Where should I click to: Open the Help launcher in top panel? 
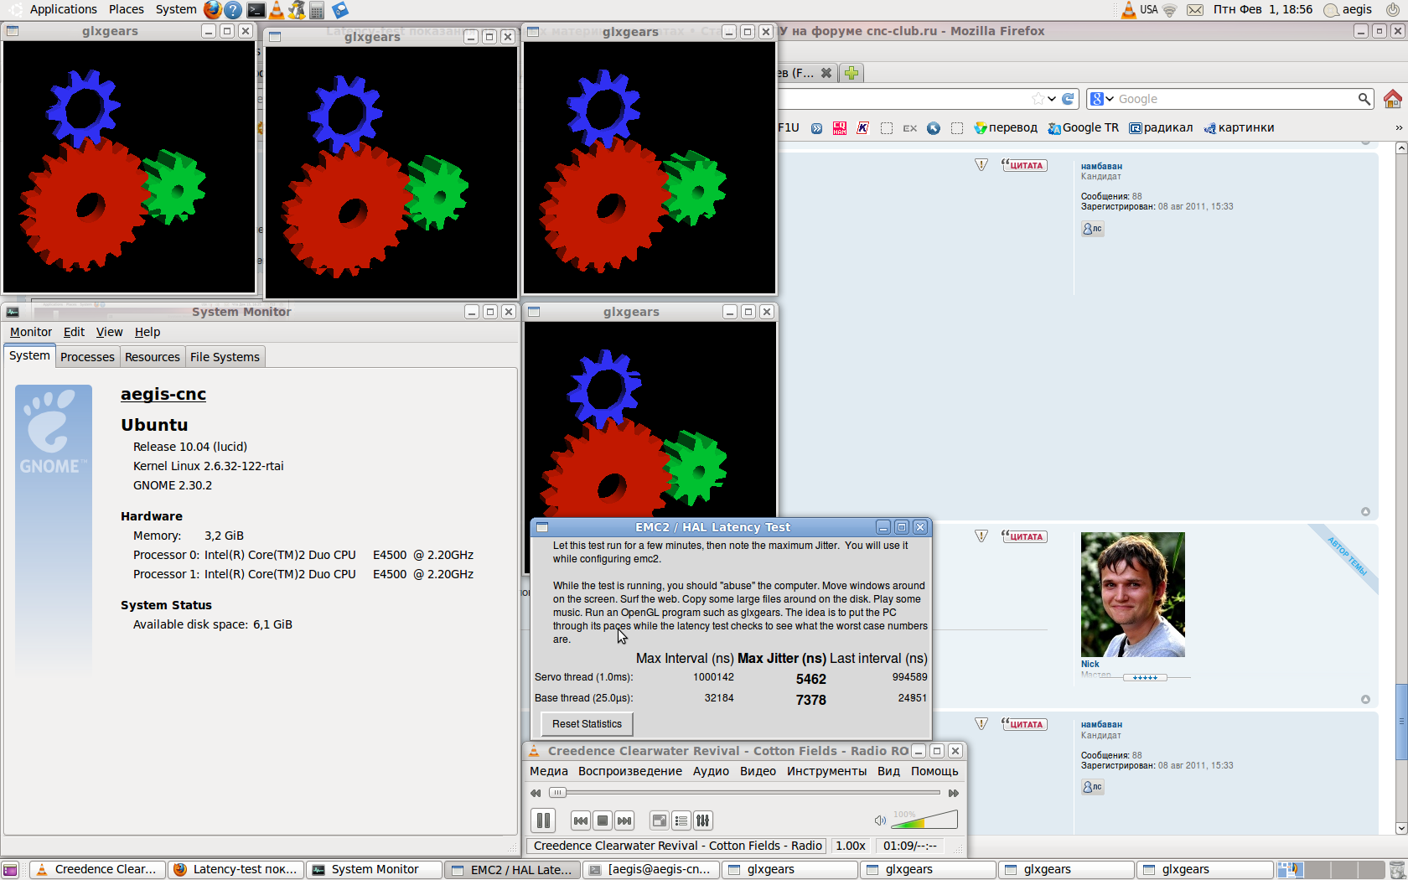coord(233,10)
